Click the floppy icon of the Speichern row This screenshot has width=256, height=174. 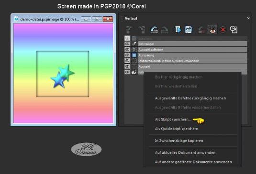point(134,38)
